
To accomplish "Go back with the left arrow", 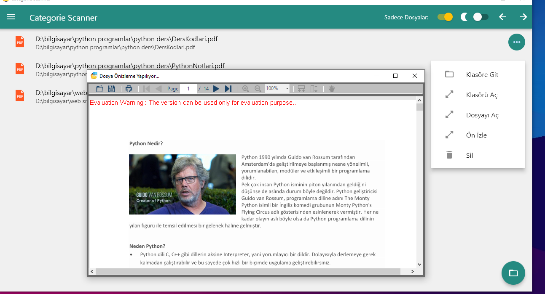I will [x=502, y=17].
